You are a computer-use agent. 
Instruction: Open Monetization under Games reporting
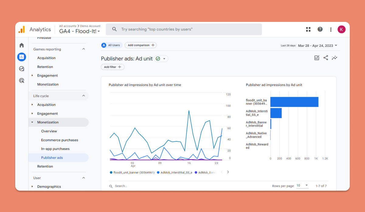pos(48,84)
